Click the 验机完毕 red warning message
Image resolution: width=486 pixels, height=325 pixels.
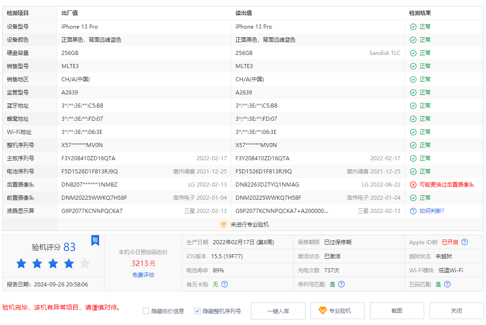[61, 307]
